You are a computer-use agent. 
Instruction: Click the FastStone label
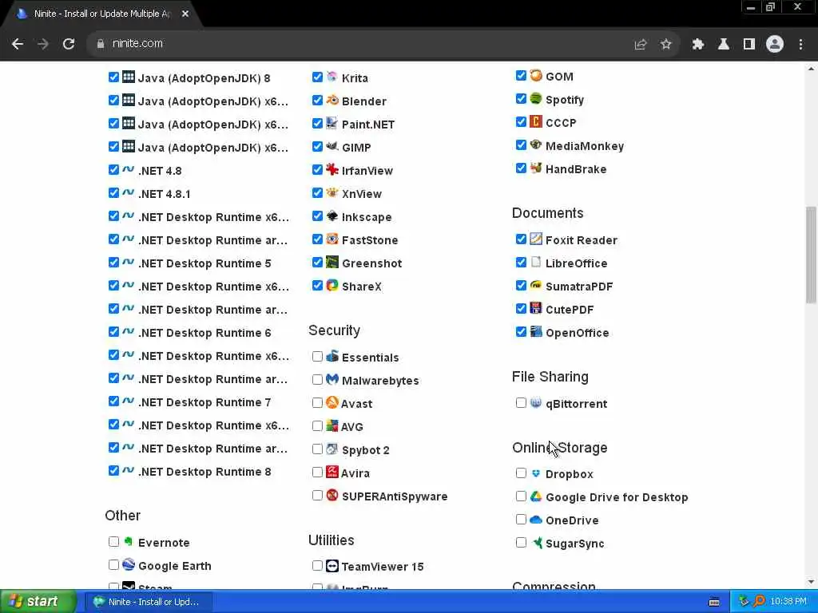(370, 240)
